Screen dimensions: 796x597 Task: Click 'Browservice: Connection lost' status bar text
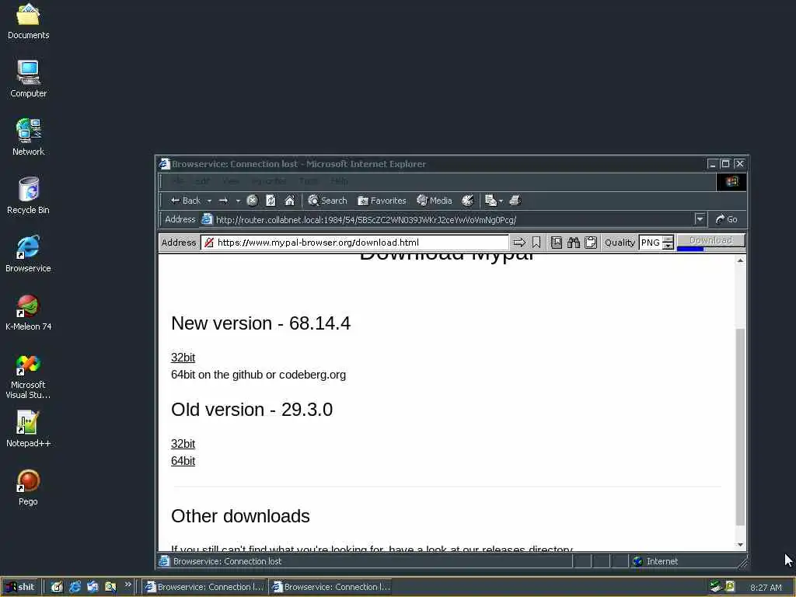click(x=227, y=561)
